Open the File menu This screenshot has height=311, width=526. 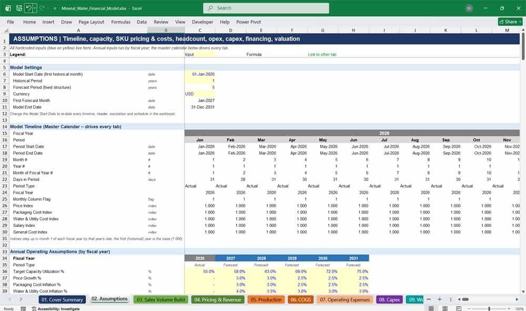tap(11, 22)
